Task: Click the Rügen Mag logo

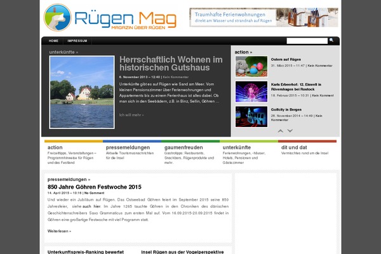Action: click(x=110, y=18)
